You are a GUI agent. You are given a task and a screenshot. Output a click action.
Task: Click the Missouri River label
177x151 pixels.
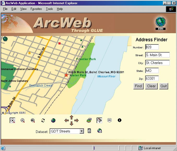(x=107, y=76)
